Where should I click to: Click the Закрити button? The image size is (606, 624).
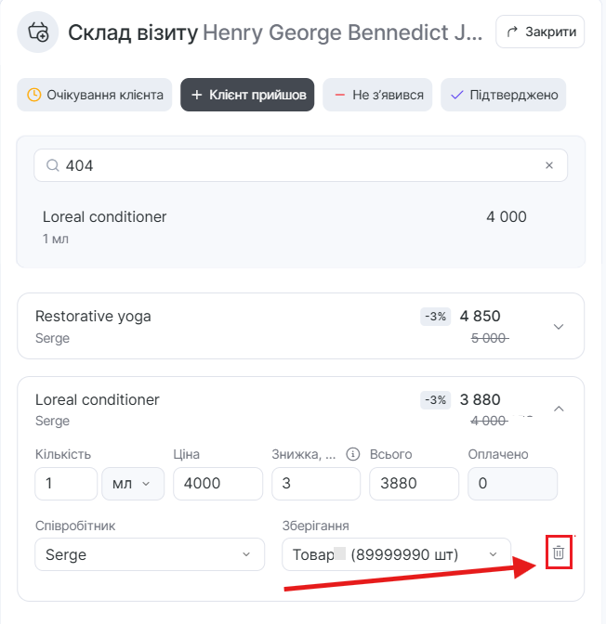pos(540,32)
